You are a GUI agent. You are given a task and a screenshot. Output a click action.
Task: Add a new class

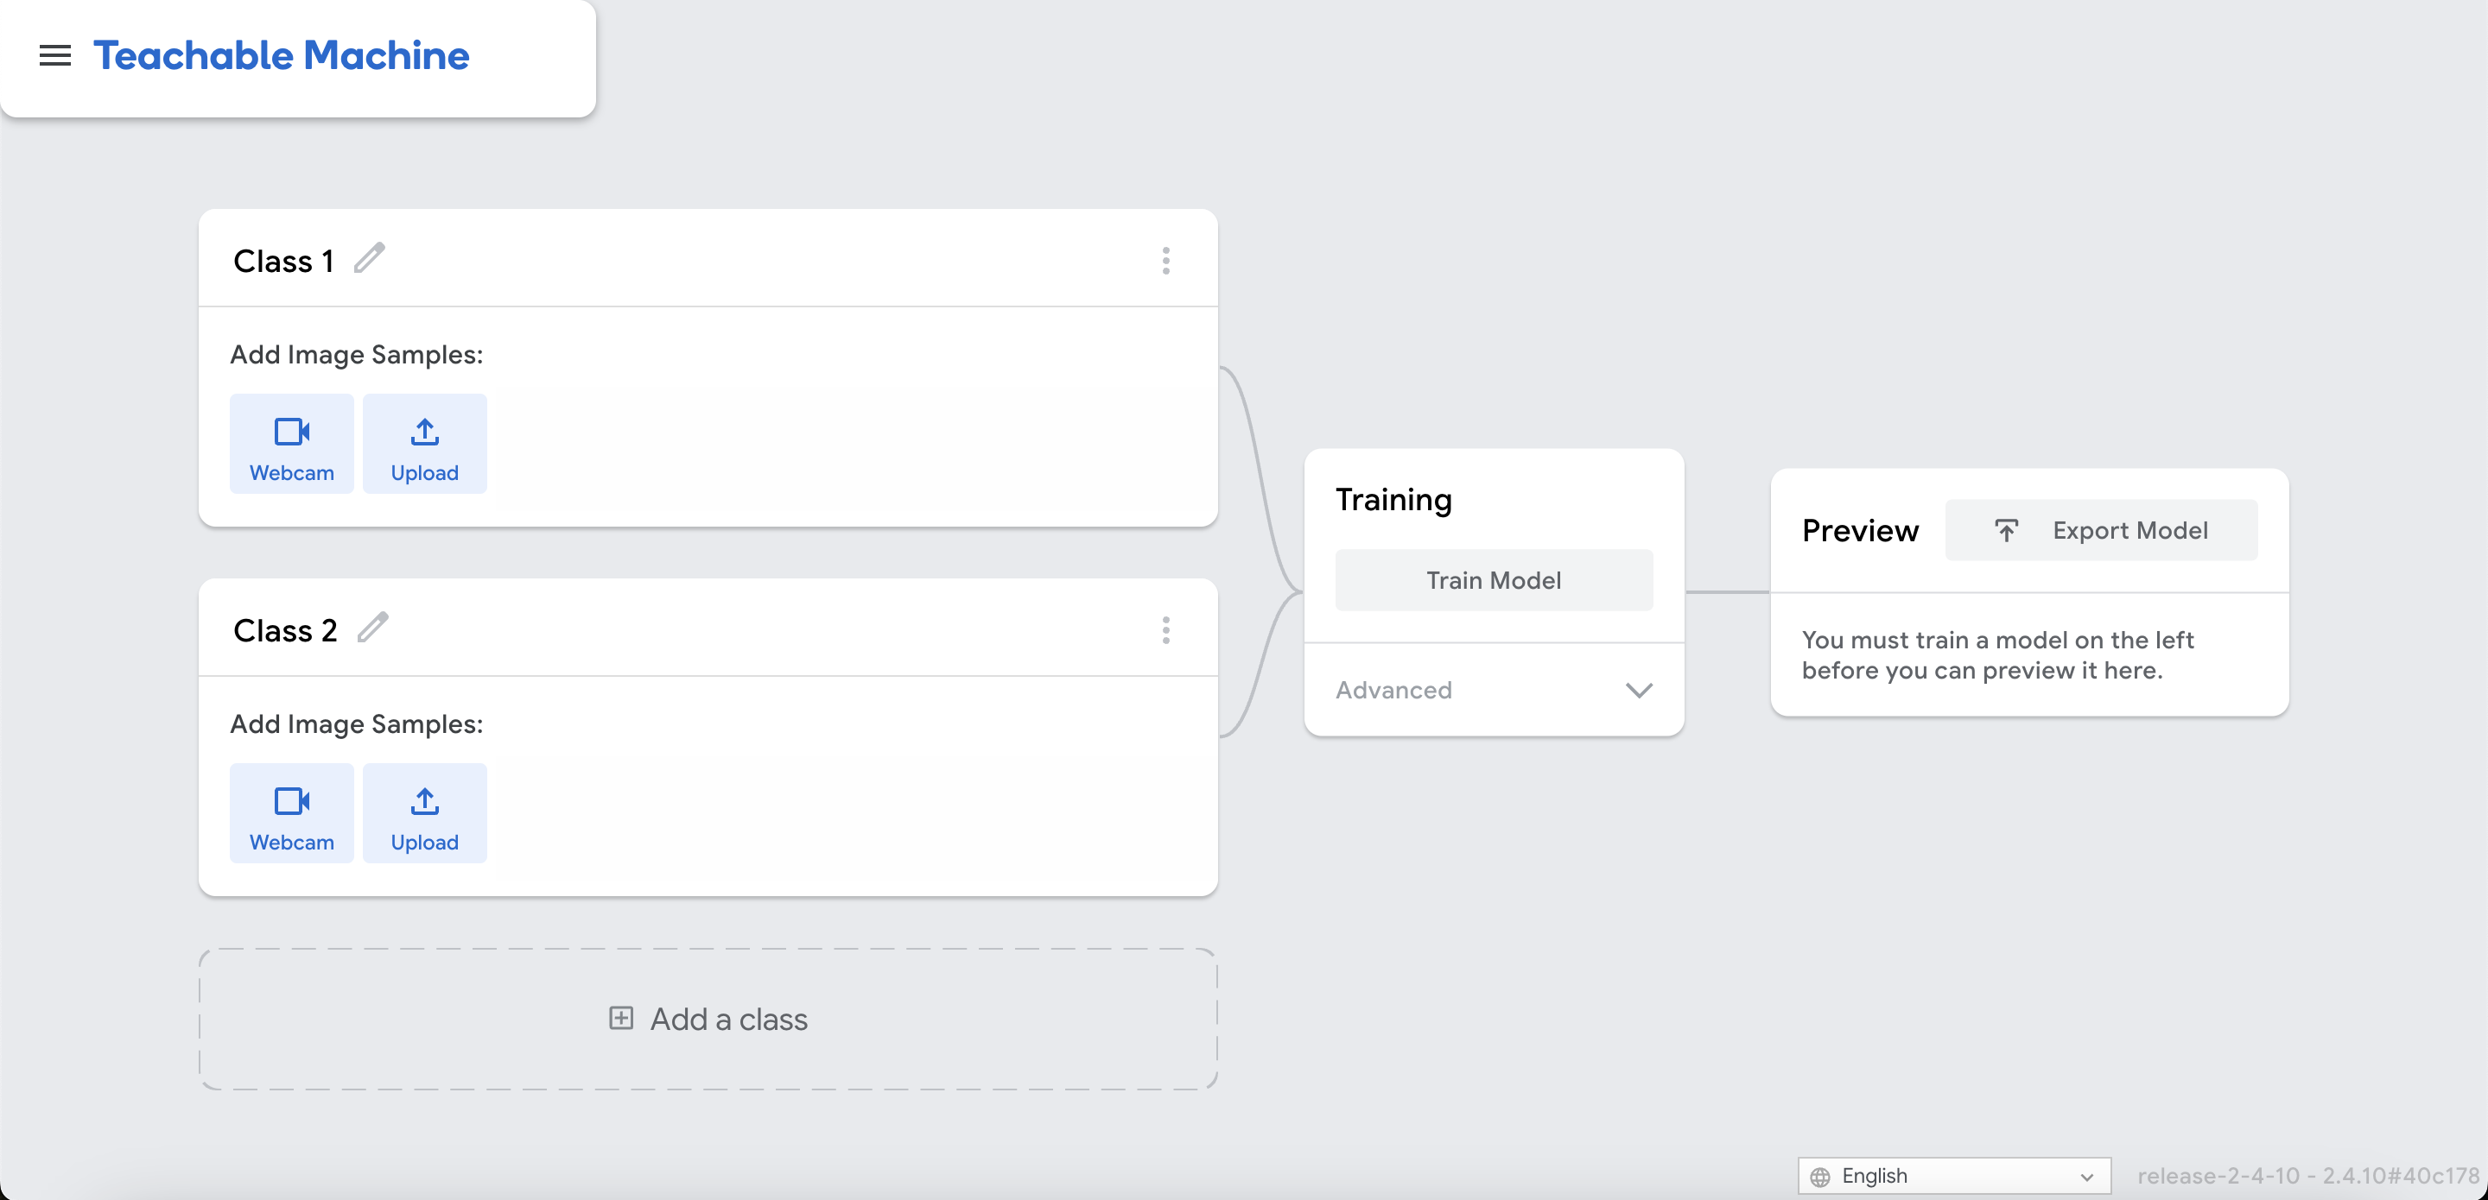tap(708, 1020)
